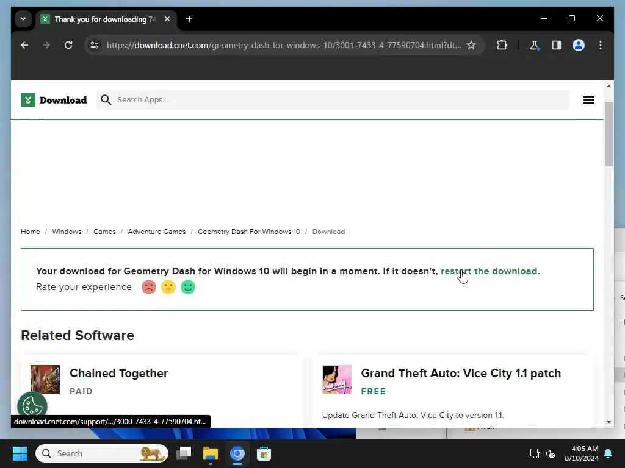Open the Extensions puzzle icon
This screenshot has width=625, height=468.
pos(502,45)
